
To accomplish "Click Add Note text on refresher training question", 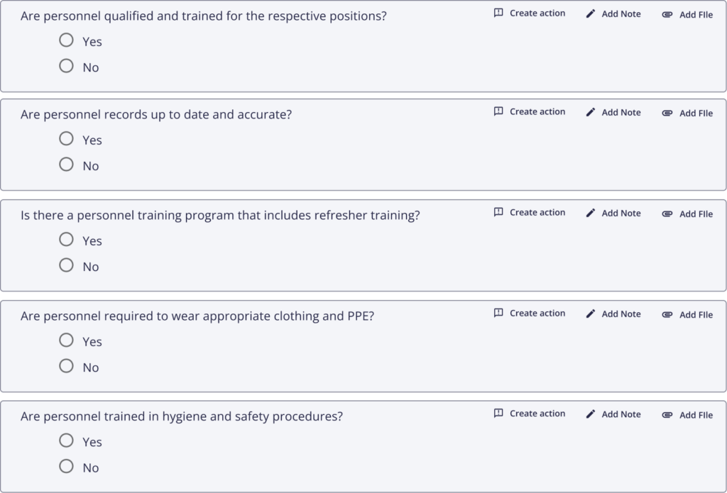I will click(621, 213).
